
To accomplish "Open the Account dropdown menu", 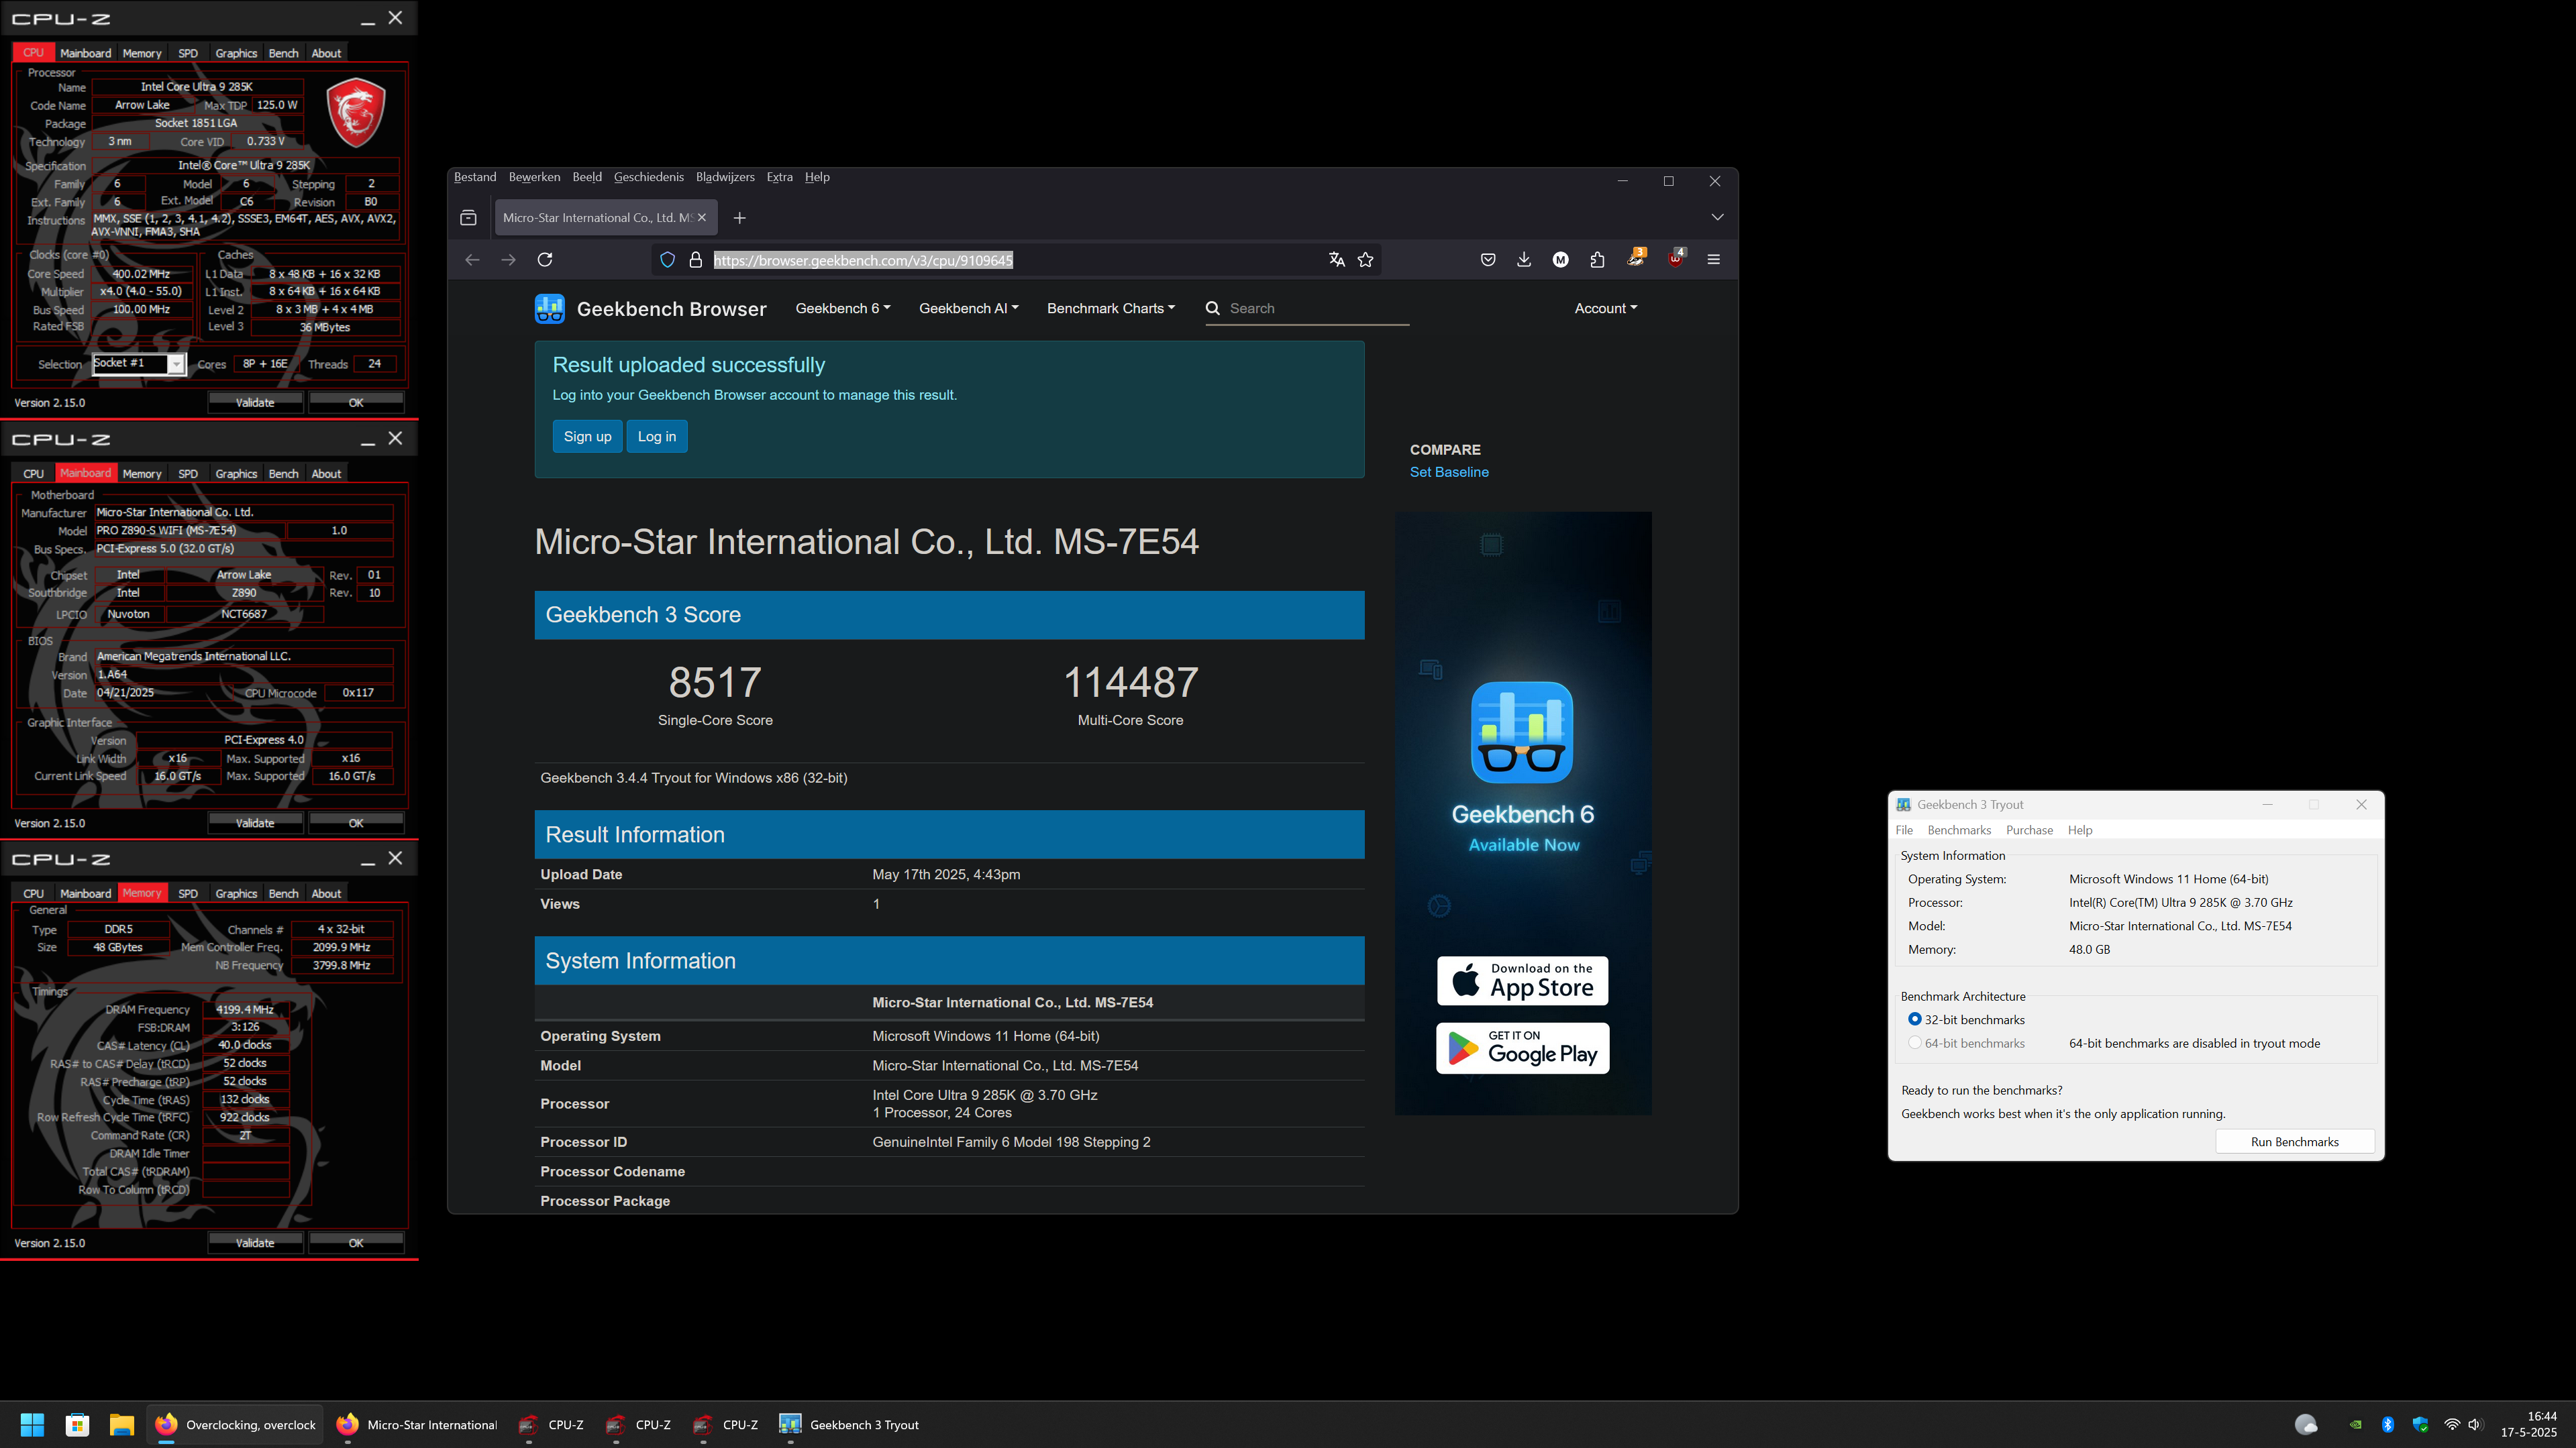I will pyautogui.click(x=1605, y=309).
